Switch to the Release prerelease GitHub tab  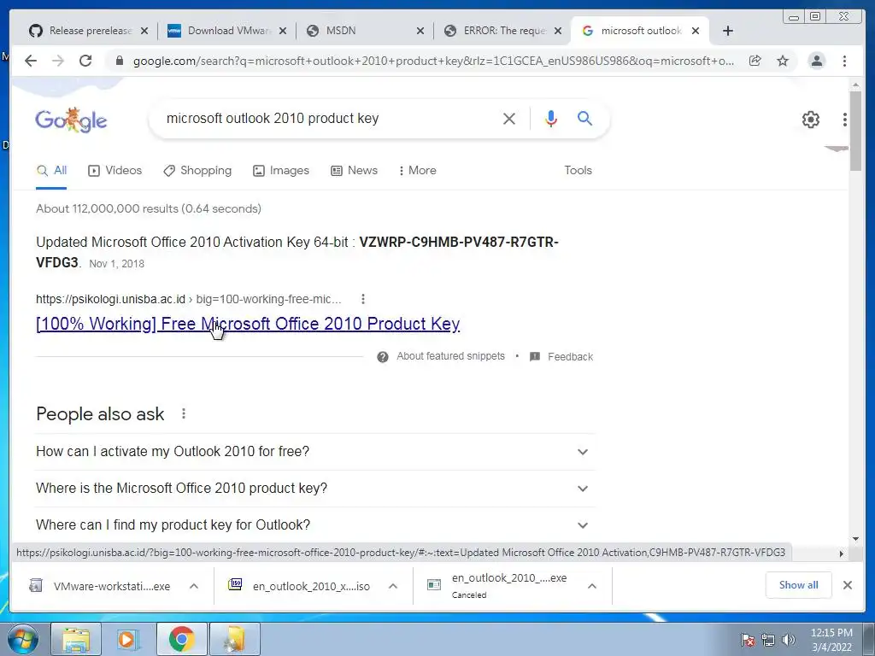point(89,31)
